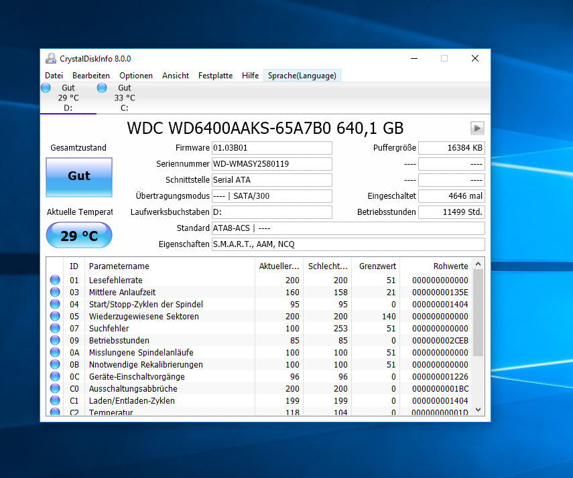573x478 pixels.
Task: Click status orb for Misslungene Spindelanläufe
Action: 55,352
